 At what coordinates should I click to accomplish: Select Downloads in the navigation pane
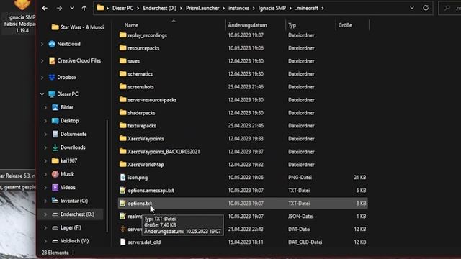coord(68,147)
